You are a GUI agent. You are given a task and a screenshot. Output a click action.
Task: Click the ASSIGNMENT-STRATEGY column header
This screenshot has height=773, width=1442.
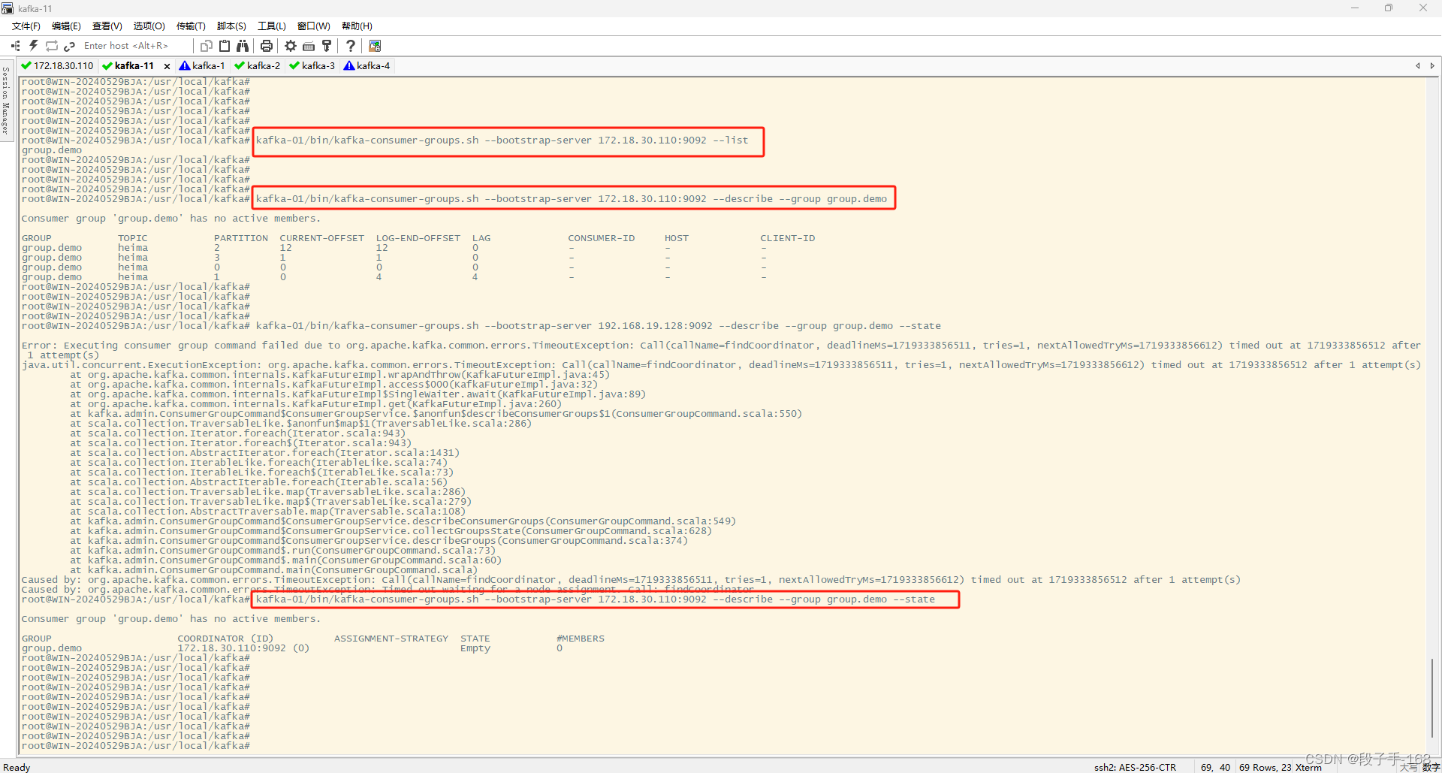(391, 639)
